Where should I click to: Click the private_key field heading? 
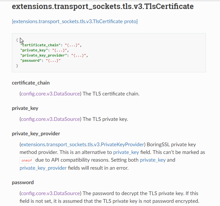tap(25, 108)
